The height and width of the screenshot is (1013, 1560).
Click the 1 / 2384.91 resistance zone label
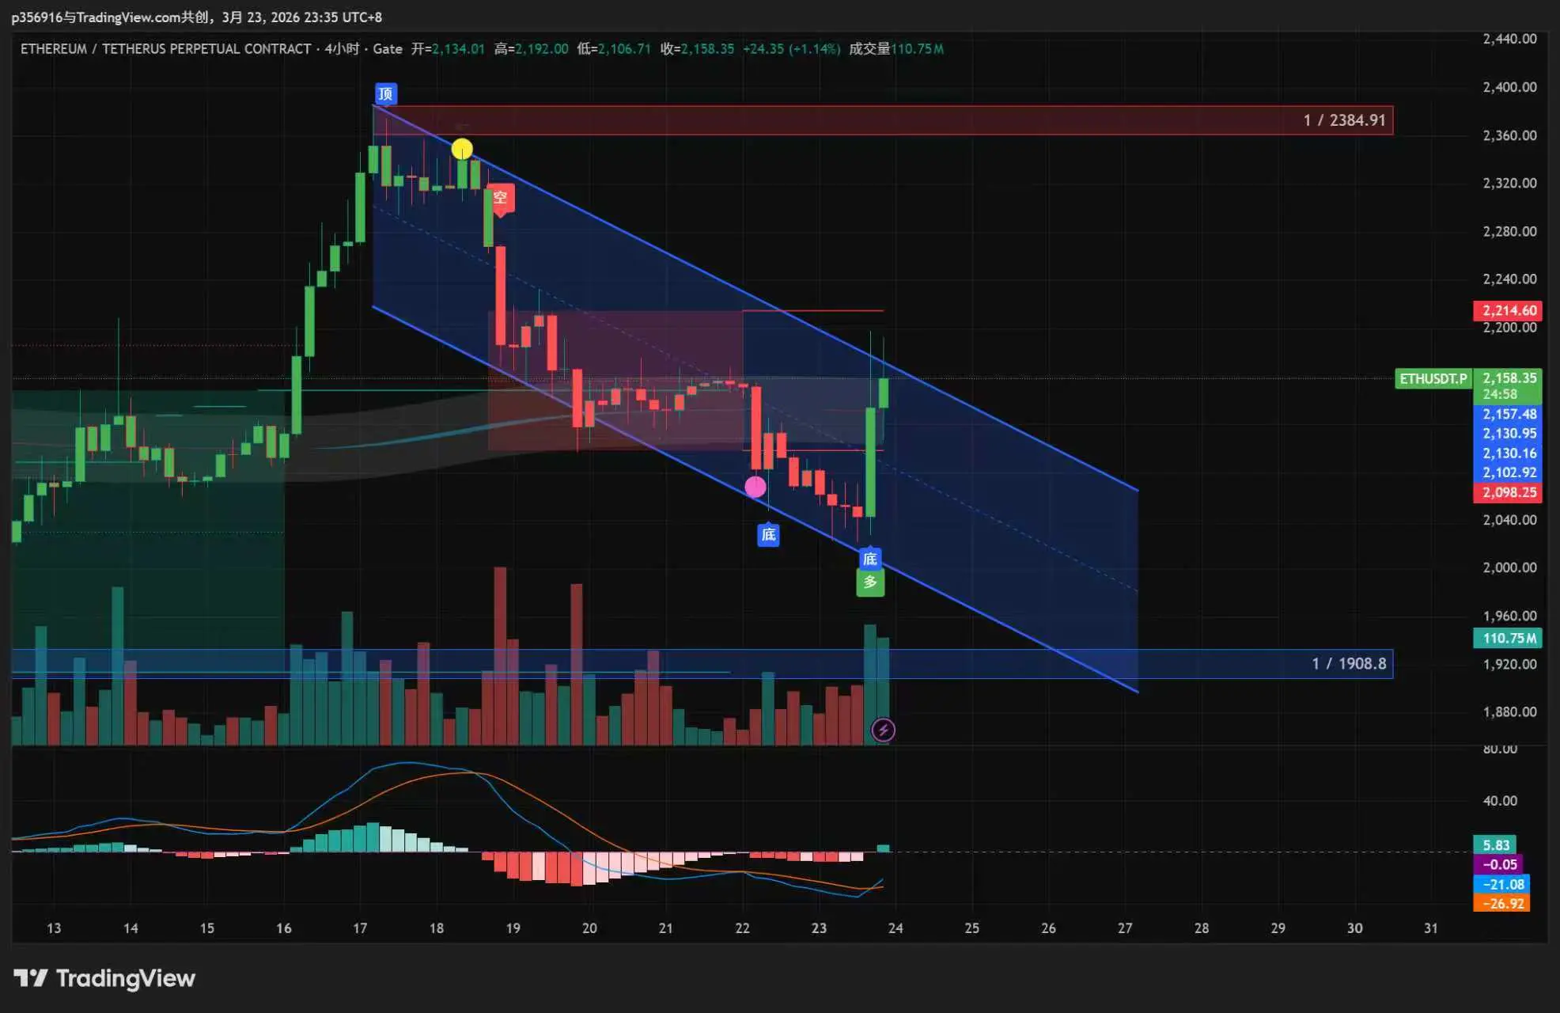[x=1344, y=120]
